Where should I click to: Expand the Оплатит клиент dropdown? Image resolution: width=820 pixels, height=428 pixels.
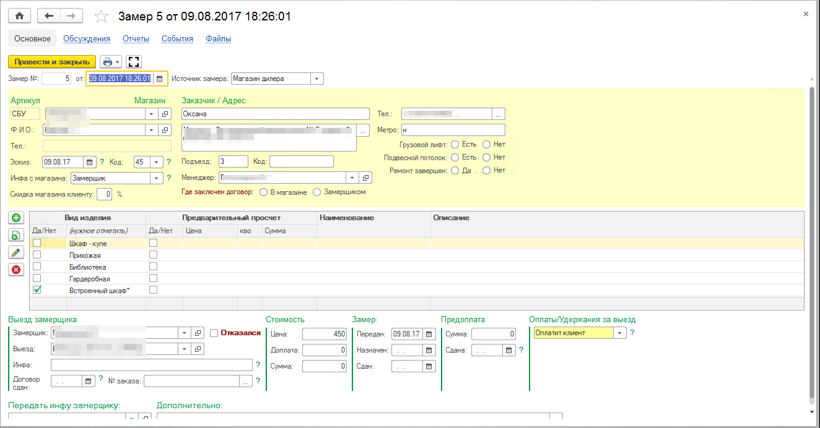point(619,333)
